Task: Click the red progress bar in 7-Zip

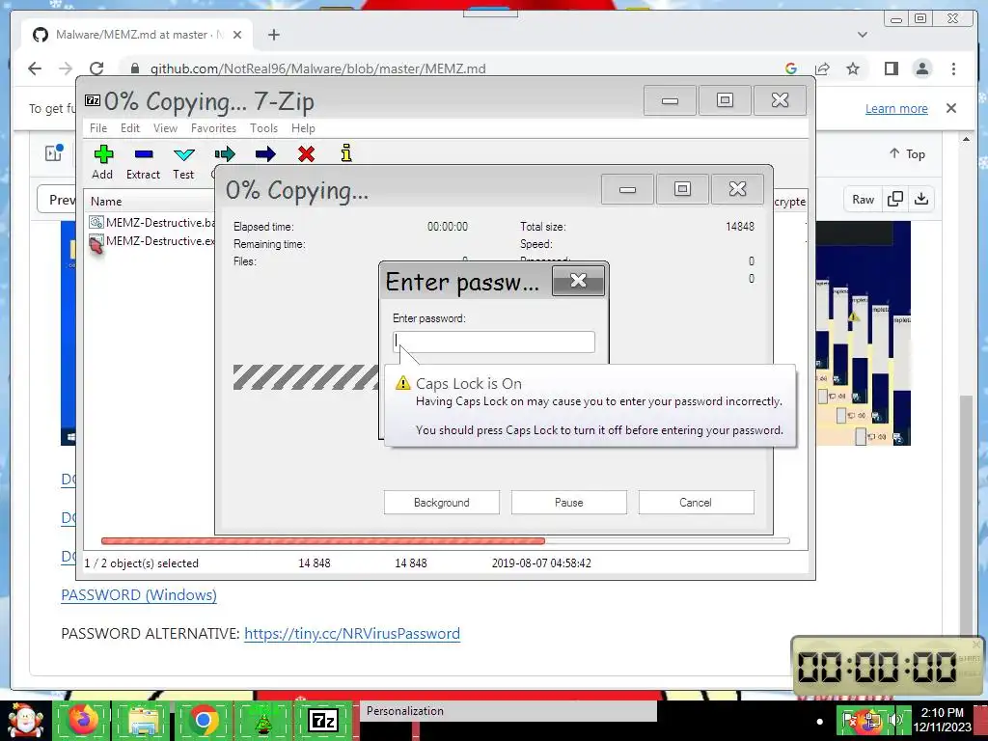Action: pos(445,540)
